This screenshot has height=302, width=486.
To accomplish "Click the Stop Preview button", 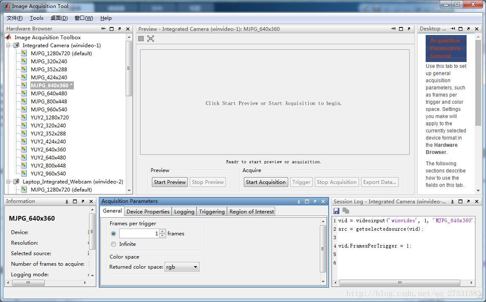I will tap(208, 182).
